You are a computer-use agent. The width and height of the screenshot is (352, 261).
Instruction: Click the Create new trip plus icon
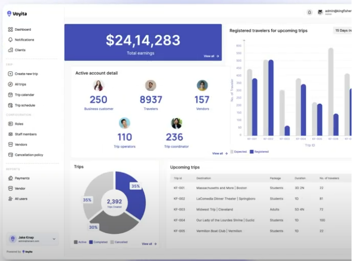coord(11,74)
